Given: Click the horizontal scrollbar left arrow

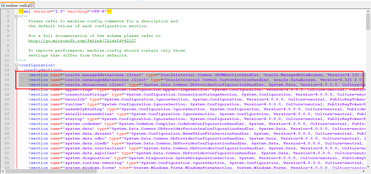Looking at the screenshot, I should click(2, 171).
